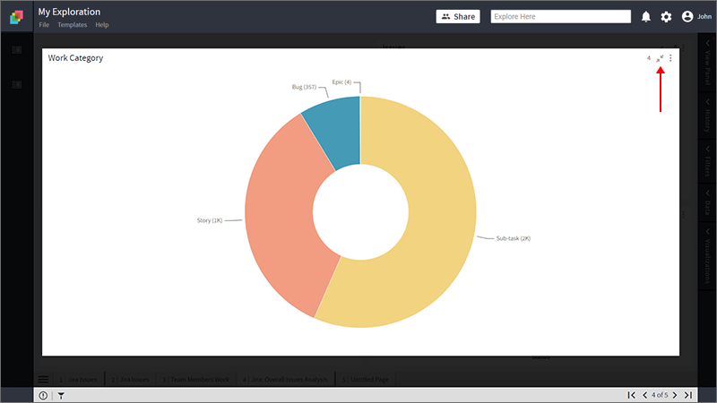Click the app logo in top-left corner
This screenshot has height=403, width=717.
tap(16, 17)
